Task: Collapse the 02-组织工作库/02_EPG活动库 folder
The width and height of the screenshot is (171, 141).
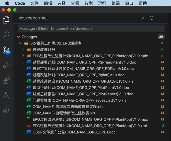Action: [21, 43]
